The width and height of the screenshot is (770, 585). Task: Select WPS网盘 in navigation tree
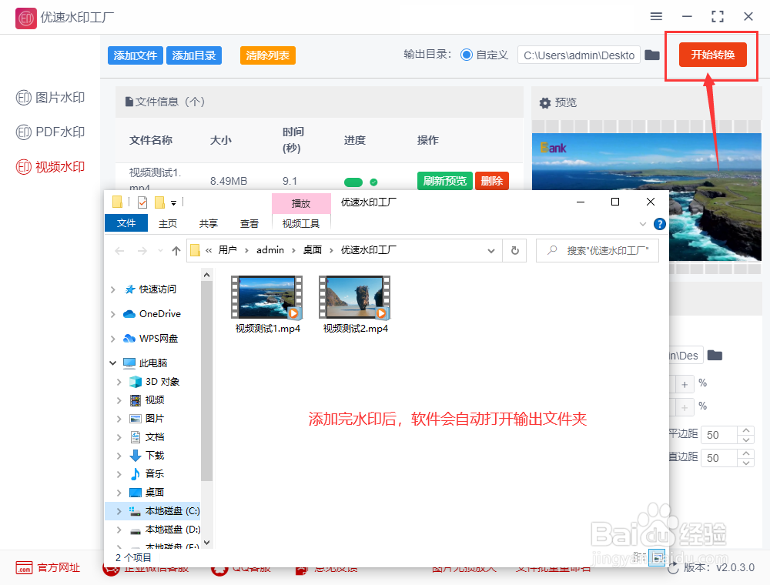pos(151,338)
